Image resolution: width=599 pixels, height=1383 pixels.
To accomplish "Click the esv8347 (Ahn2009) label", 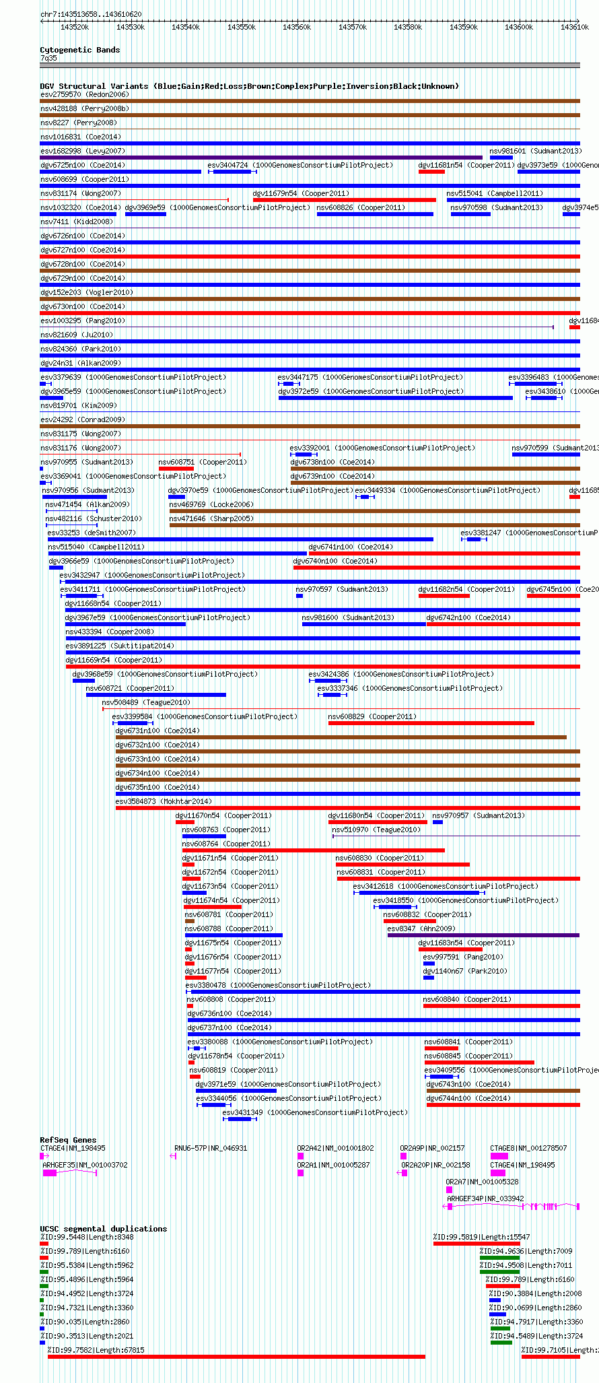I will pos(421,929).
